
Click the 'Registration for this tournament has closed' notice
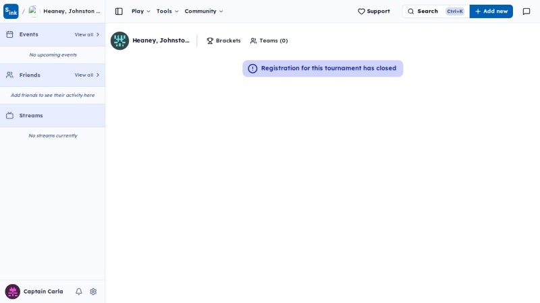pyautogui.click(x=323, y=69)
